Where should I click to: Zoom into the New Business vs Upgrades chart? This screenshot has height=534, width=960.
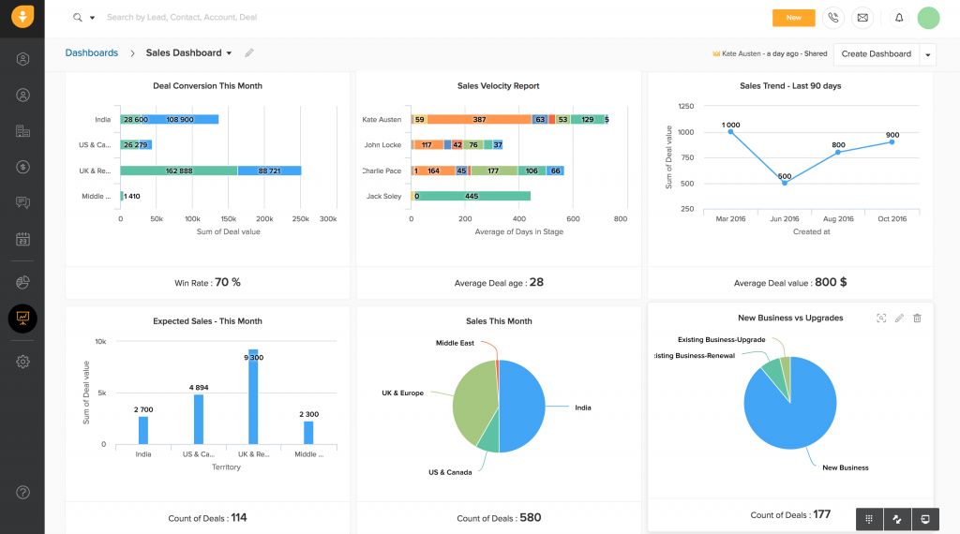coord(881,319)
